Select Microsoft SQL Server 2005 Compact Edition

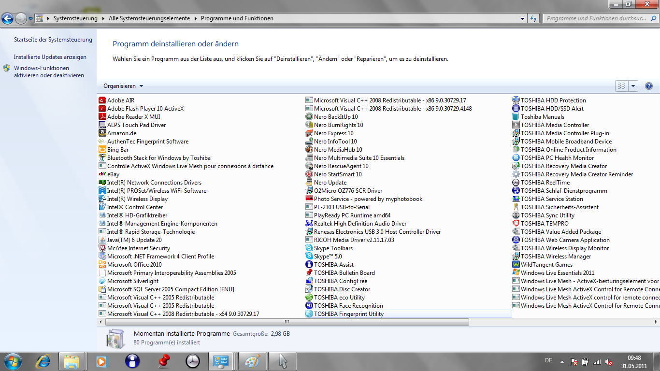166,289
